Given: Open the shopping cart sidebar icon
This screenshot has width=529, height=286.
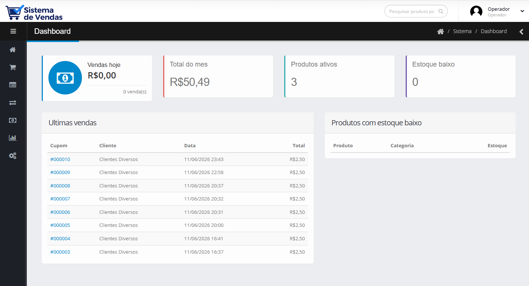Looking at the screenshot, I should tap(13, 67).
